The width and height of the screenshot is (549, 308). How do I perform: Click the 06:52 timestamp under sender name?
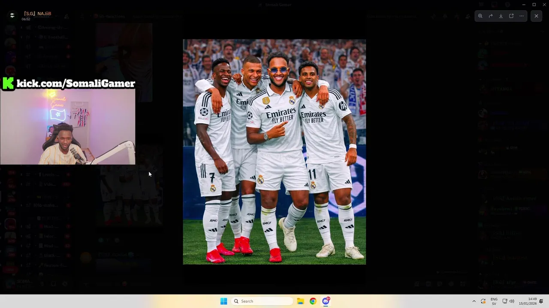(26, 19)
